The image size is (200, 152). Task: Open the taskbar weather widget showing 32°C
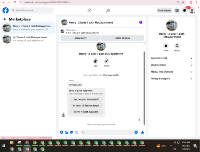161,146
